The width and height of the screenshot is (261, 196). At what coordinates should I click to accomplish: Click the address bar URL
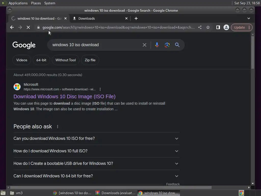pos(119,27)
